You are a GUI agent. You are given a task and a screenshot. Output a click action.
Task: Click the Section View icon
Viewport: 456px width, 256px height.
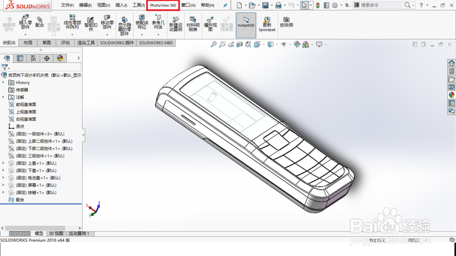click(240, 45)
